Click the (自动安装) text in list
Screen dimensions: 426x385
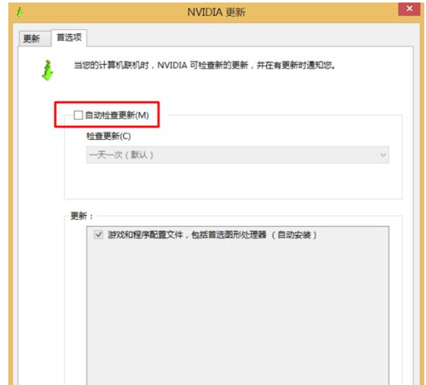(295, 235)
